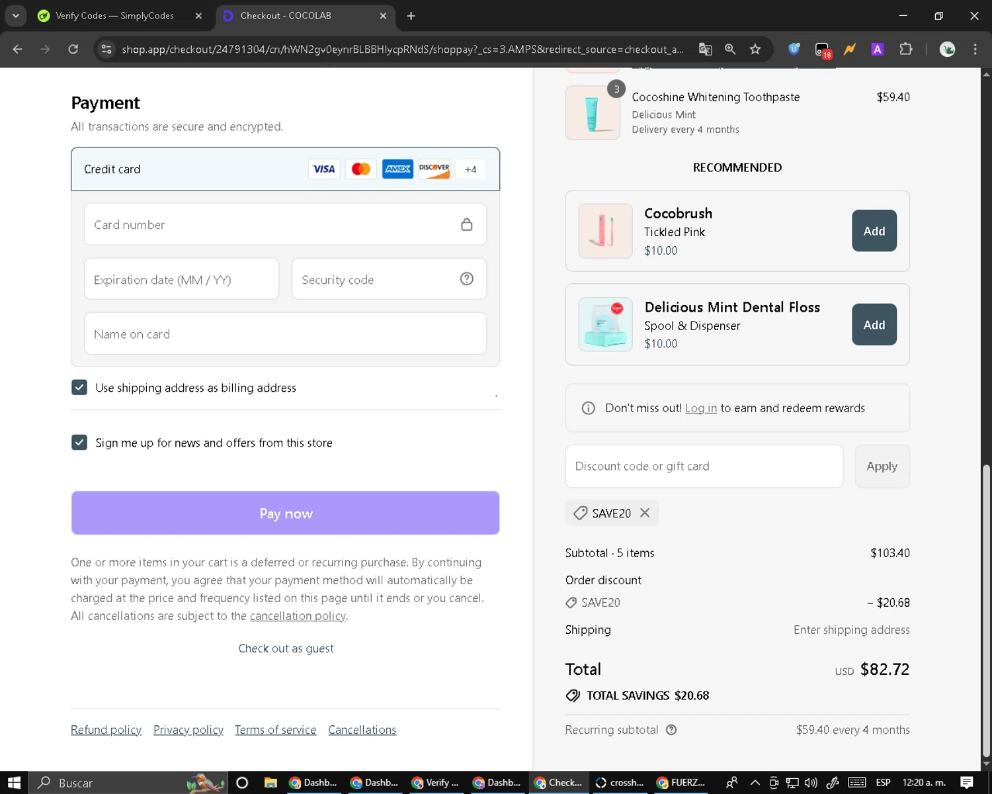Click the Dental Floss product thumbnail
The width and height of the screenshot is (992, 794).
click(605, 324)
